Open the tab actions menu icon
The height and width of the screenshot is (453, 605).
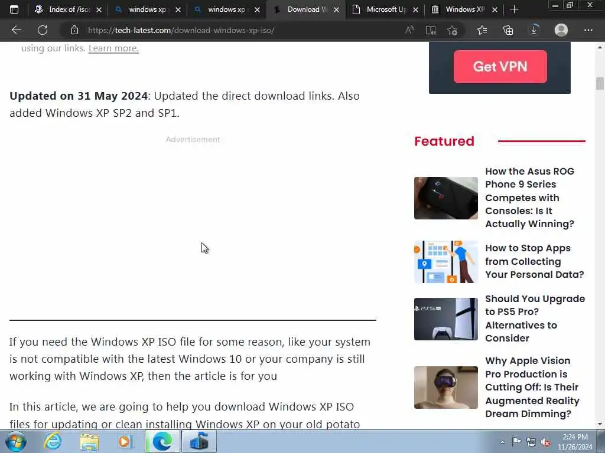coord(14,9)
